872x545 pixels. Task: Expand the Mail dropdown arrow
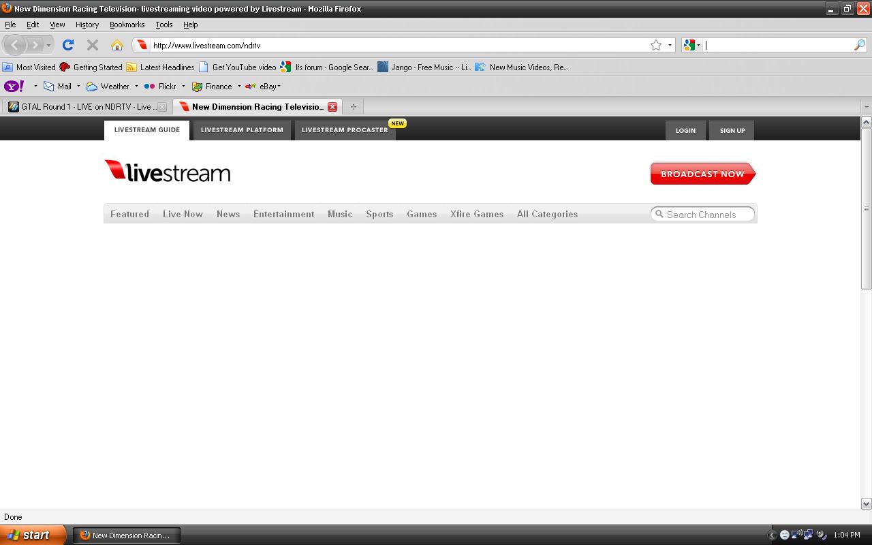click(x=78, y=87)
